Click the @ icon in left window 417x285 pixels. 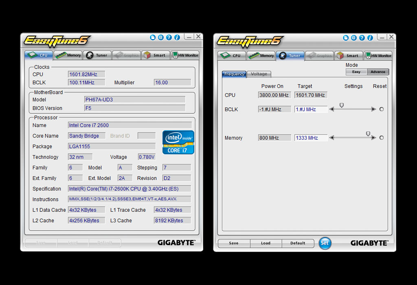click(x=160, y=37)
